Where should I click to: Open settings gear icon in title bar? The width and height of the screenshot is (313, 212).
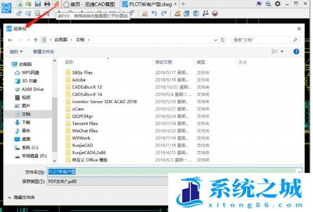click(277, 3)
